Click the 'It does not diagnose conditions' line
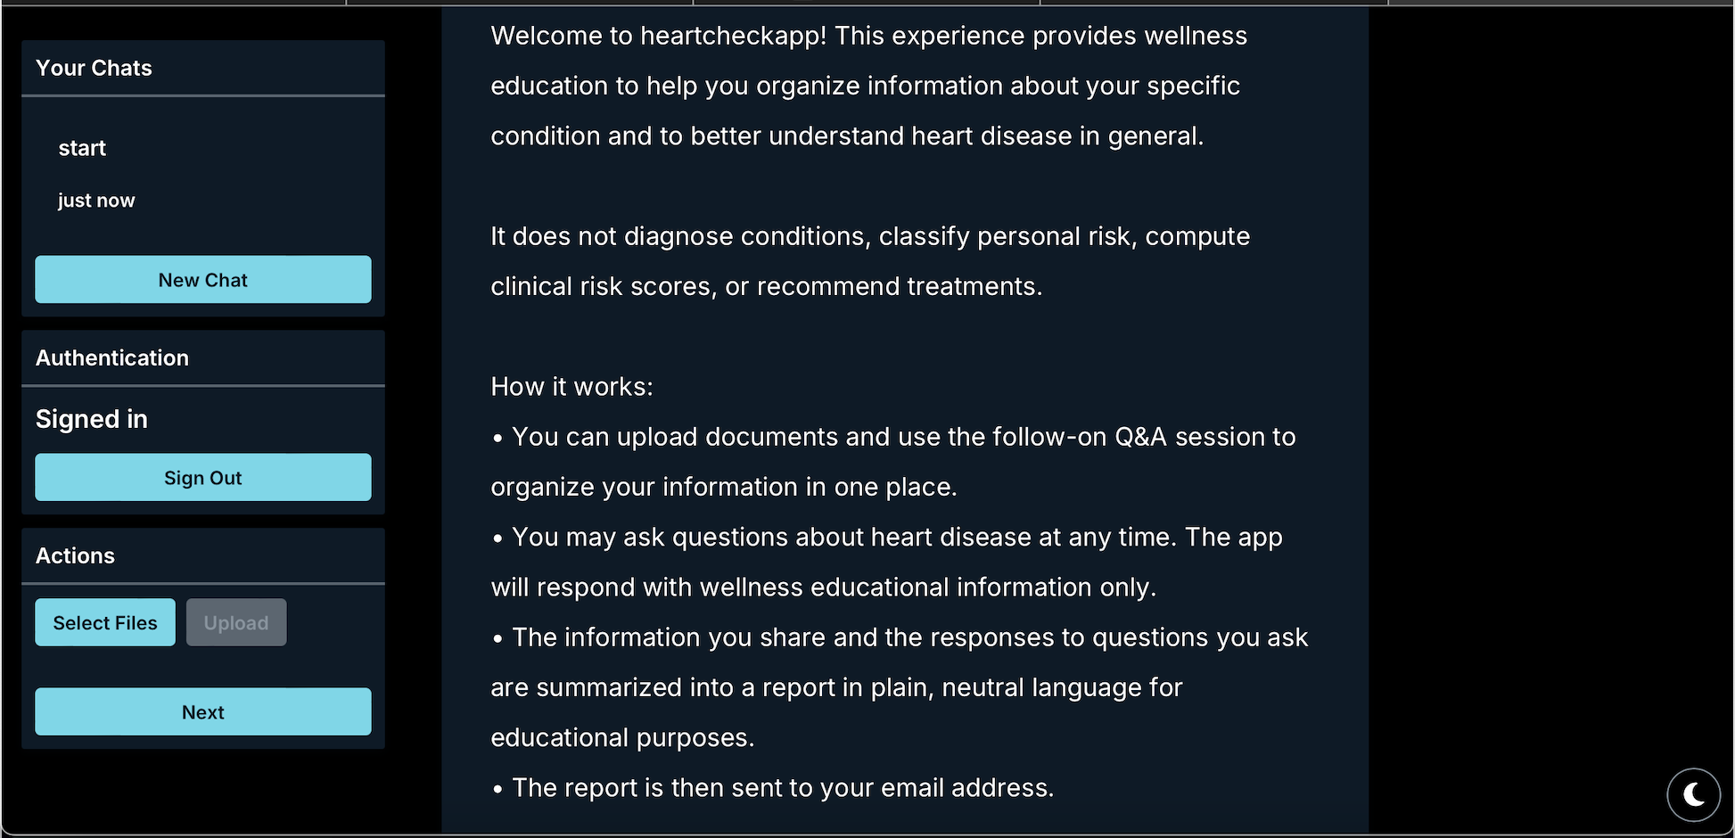 coord(869,236)
